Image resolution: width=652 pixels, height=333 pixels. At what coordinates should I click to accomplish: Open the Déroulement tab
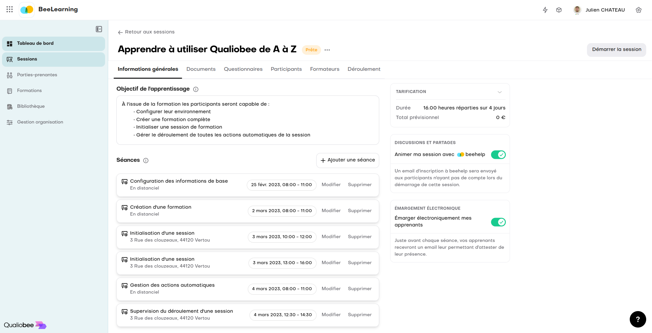tap(364, 69)
